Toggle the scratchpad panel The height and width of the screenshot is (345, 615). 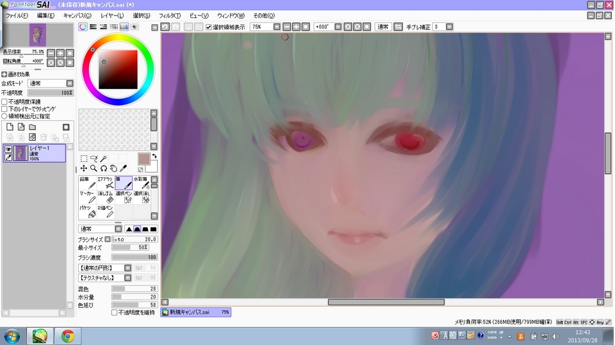135,27
